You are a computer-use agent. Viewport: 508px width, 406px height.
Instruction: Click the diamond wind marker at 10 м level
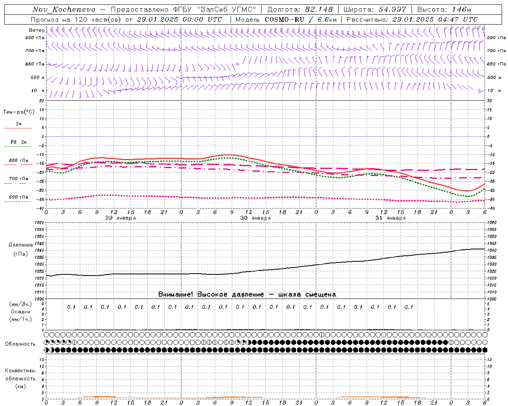(479, 90)
